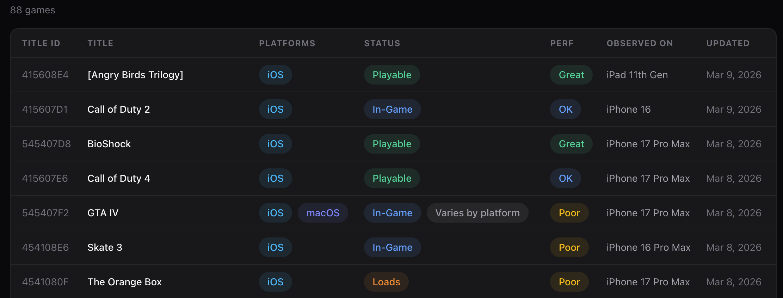This screenshot has height=298, width=783.
Task: Click the Varies by platform badge
Action: click(x=477, y=213)
